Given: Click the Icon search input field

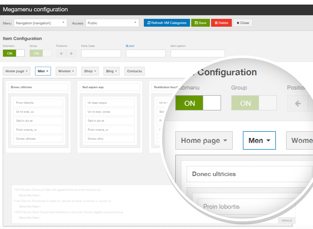Looking at the screenshot, I should point(145,53).
